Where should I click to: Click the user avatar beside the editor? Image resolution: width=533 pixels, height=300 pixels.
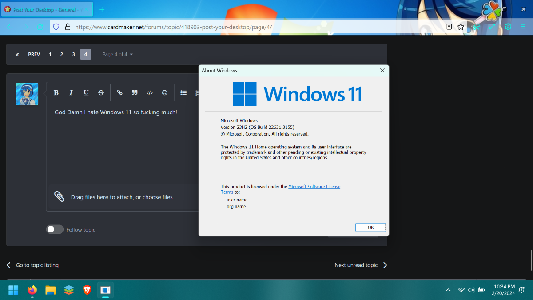point(27,94)
